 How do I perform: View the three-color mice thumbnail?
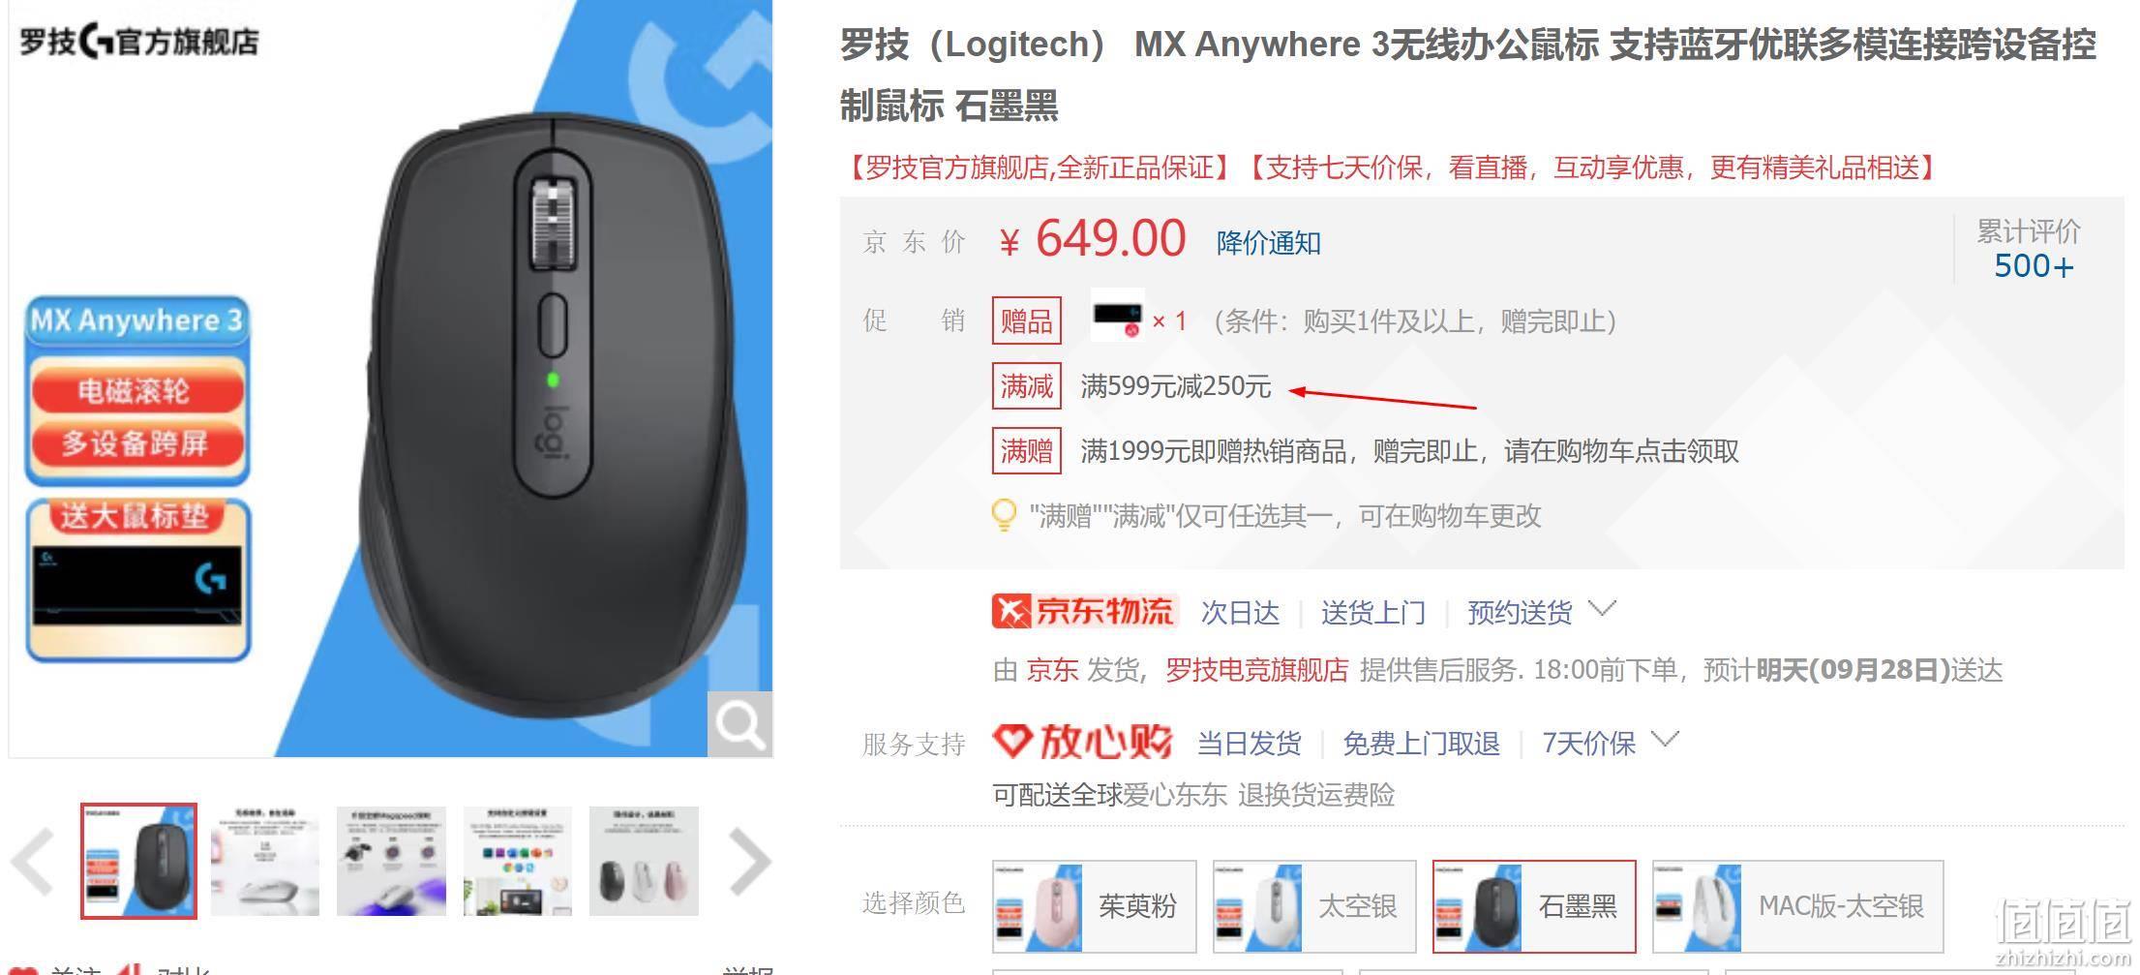point(644,861)
